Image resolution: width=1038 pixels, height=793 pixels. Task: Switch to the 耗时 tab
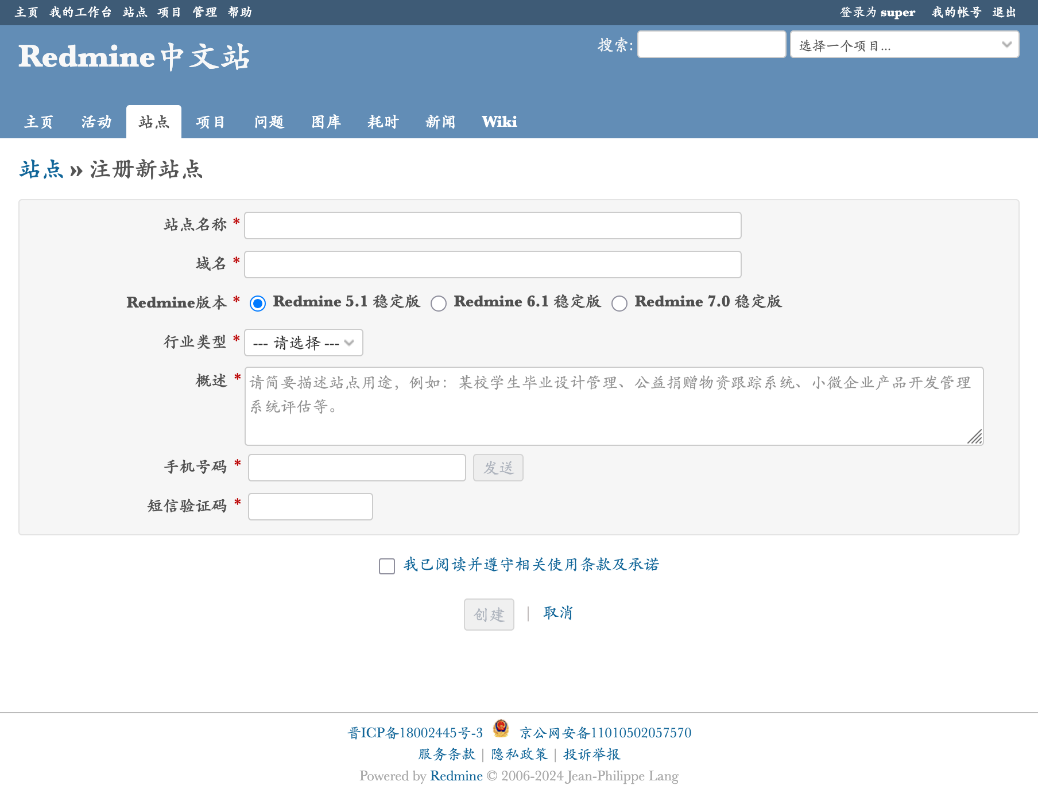click(383, 122)
